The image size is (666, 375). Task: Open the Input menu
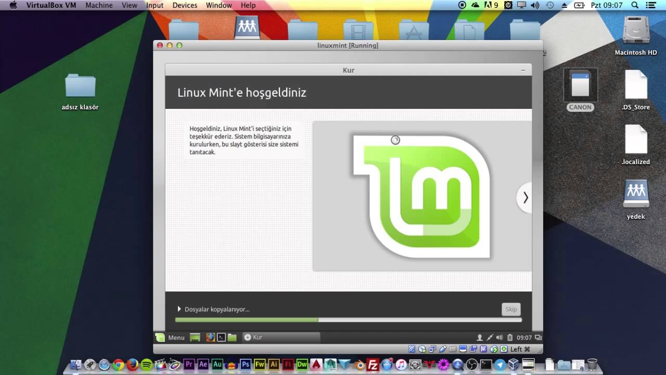pyautogui.click(x=155, y=5)
